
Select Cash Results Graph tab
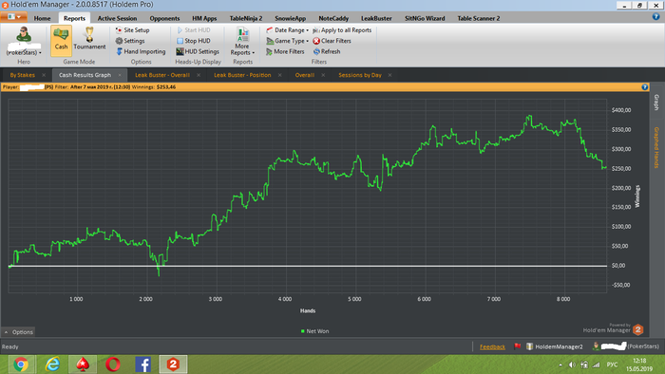point(85,75)
